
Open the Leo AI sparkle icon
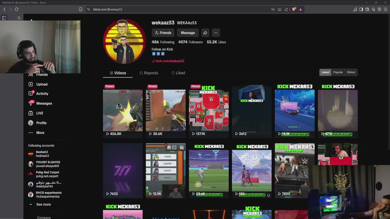point(373,9)
